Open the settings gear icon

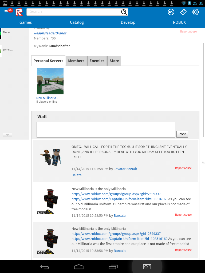(x=196, y=12)
